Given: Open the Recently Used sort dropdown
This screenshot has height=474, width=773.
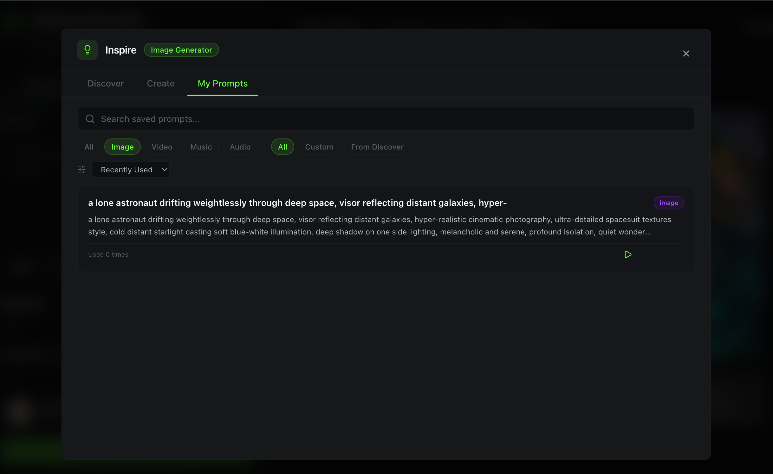Looking at the screenshot, I should coord(127,170).
